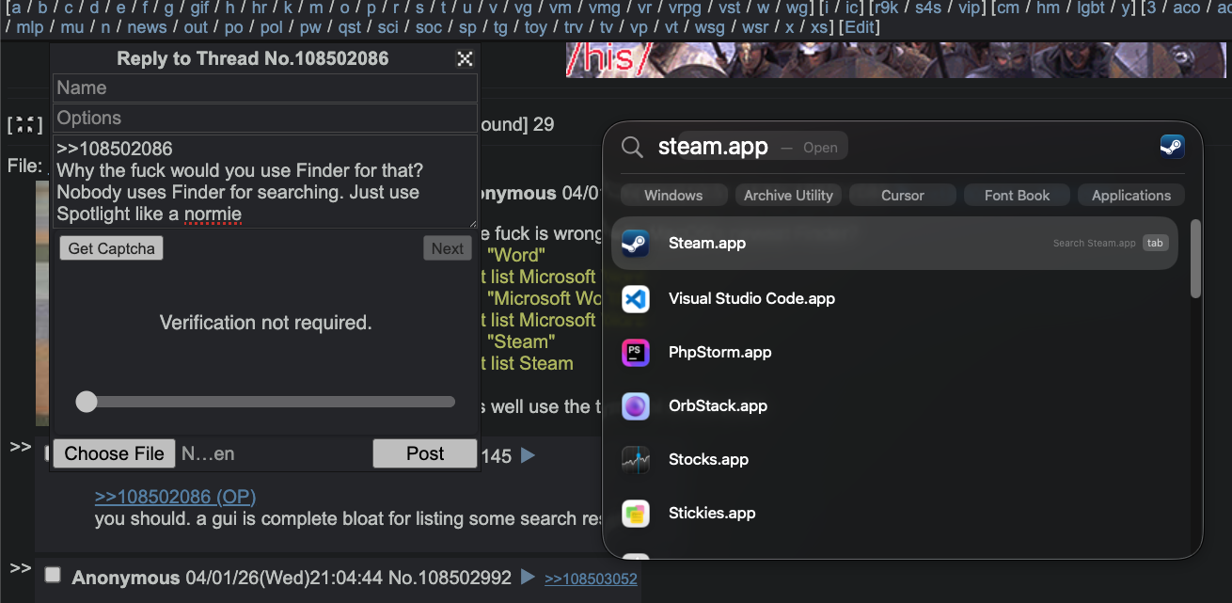Image resolution: width=1232 pixels, height=603 pixels.
Task: Open the >>108503052 backlink
Action: pos(591,579)
